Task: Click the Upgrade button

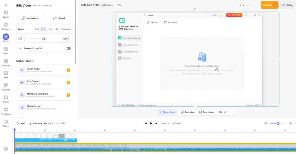Action: click(x=270, y=5)
